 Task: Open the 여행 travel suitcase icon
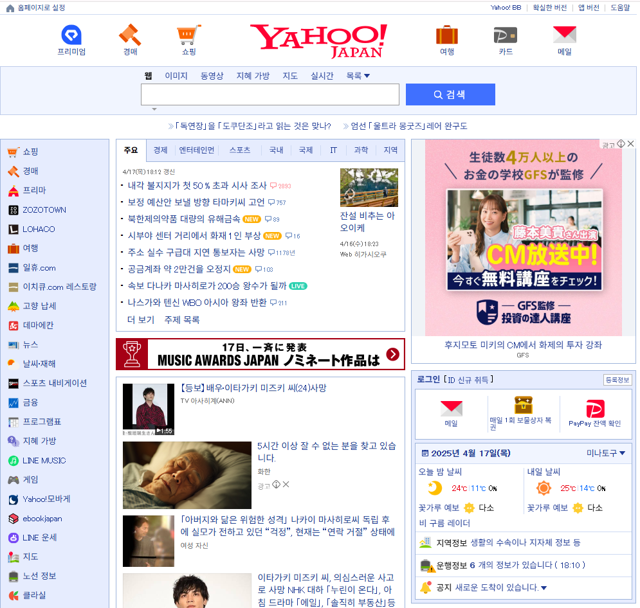446,35
